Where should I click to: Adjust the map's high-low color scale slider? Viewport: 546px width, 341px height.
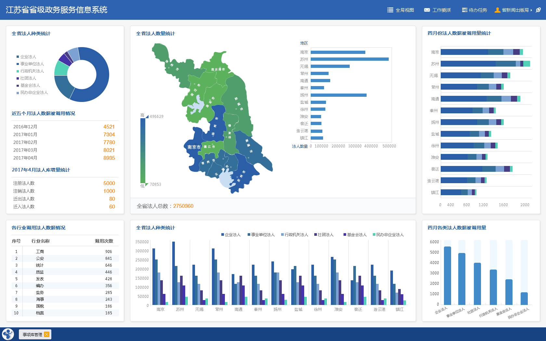point(143,150)
